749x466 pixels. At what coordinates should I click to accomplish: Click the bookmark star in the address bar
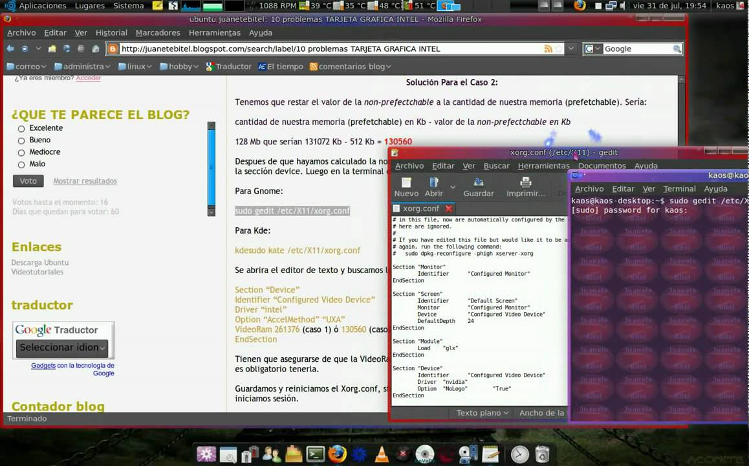click(558, 49)
